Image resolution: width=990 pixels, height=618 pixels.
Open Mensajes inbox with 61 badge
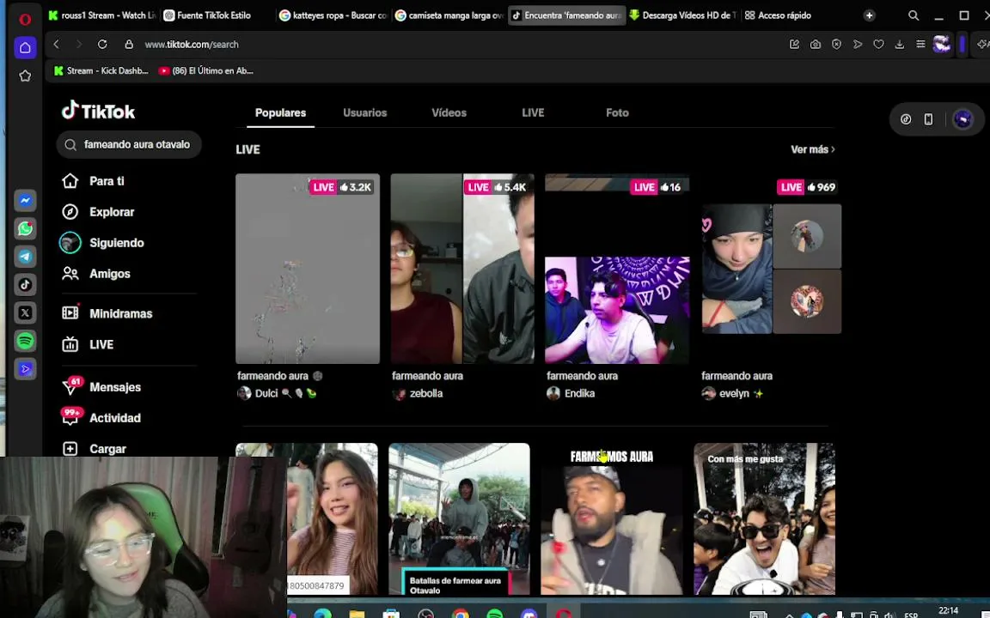[101, 386]
